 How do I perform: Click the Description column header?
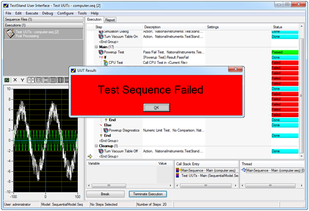[x=152, y=26]
